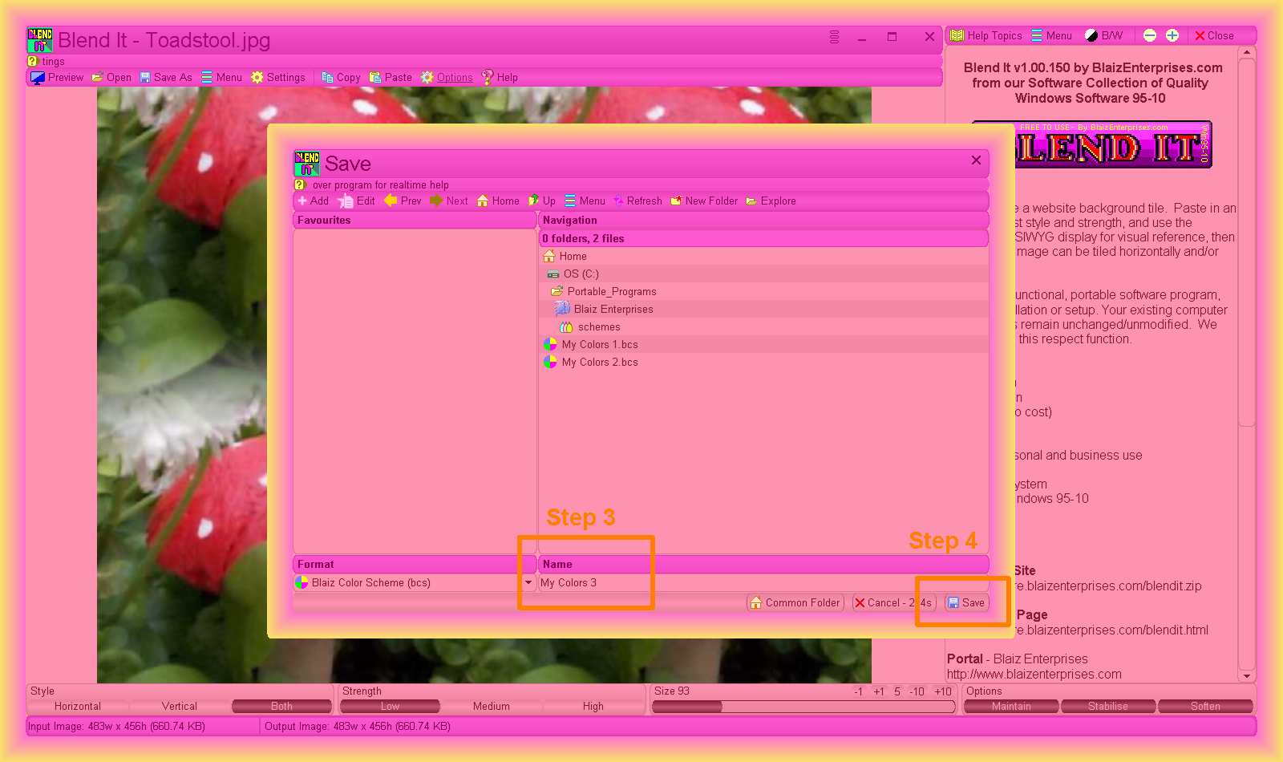This screenshot has width=1283, height=762.
Task: Go to Prev folder in Save dialog
Action: [403, 201]
